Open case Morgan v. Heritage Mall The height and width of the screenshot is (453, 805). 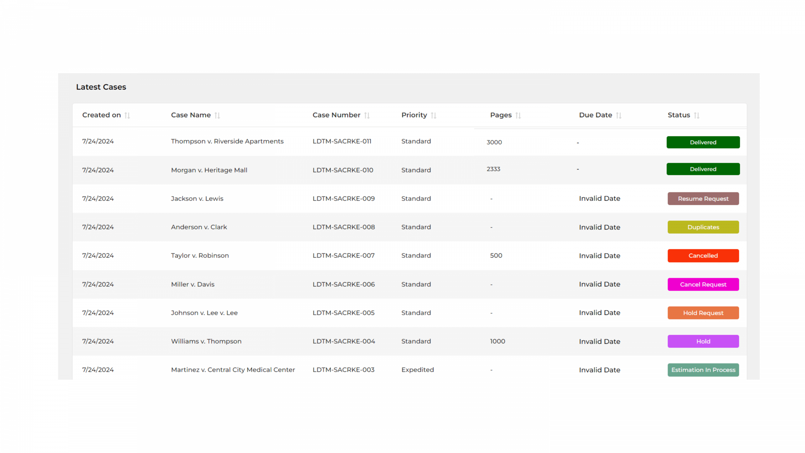click(x=209, y=170)
